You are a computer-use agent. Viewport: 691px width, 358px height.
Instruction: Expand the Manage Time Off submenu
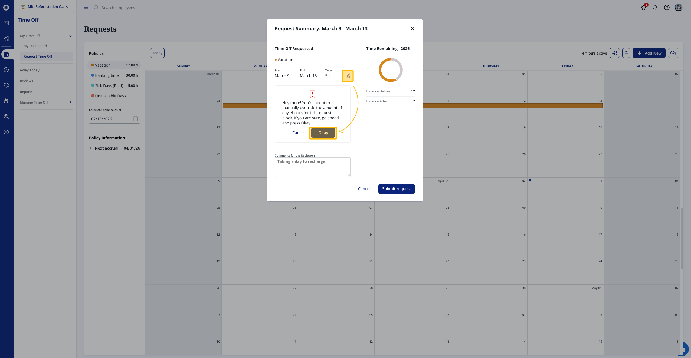[70, 102]
